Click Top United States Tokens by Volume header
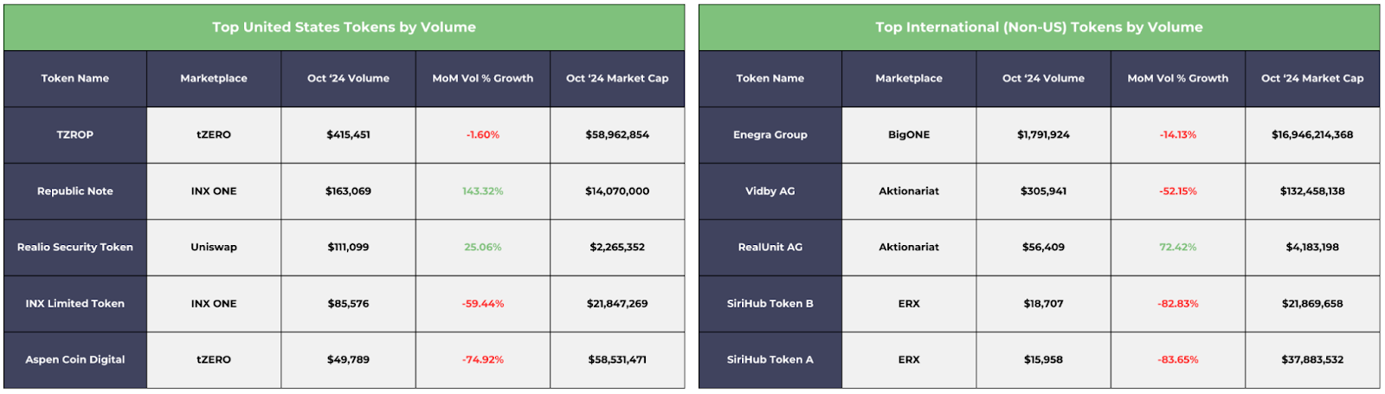Screen dimensions: 1385x394 click(345, 28)
